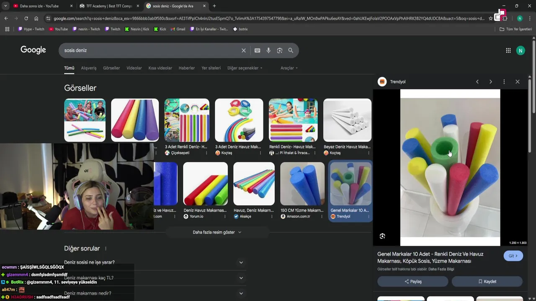The height and width of the screenshot is (301, 536).
Task: Open Hype - Twitch bookmark
Action: pos(31,29)
